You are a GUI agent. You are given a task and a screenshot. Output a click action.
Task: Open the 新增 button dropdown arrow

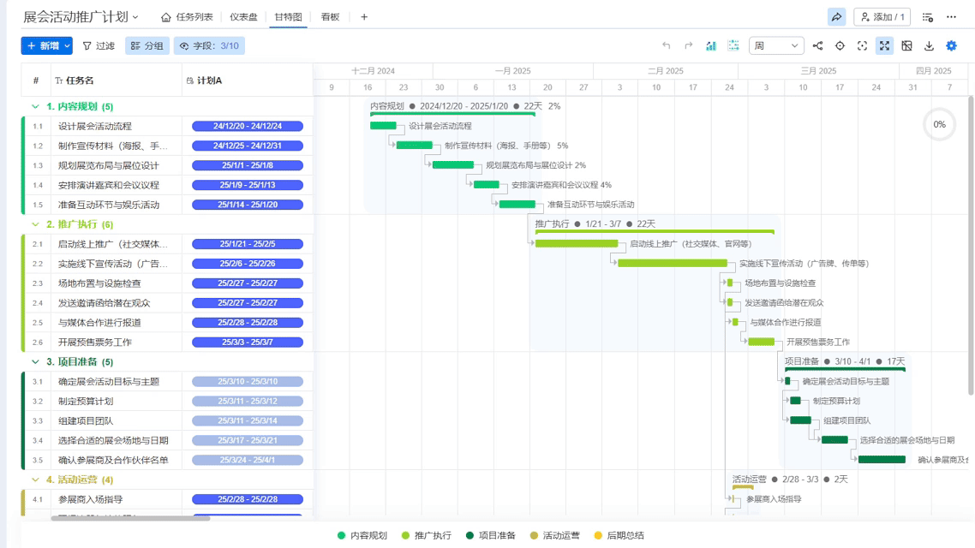pyautogui.click(x=68, y=45)
